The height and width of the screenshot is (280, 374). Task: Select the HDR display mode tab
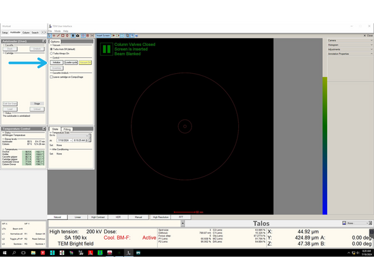(118, 217)
